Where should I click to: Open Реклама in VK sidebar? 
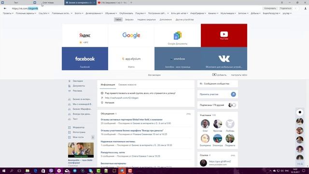(77, 91)
